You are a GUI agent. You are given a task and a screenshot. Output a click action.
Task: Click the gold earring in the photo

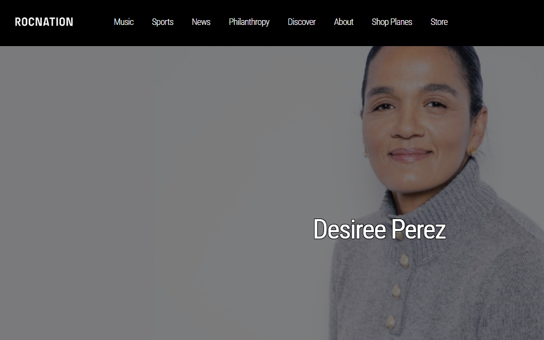(472, 152)
